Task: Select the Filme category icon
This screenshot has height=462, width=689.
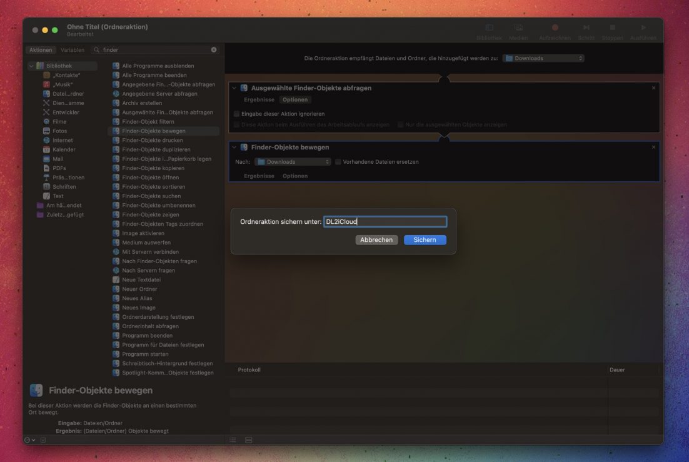Action: 46,122
